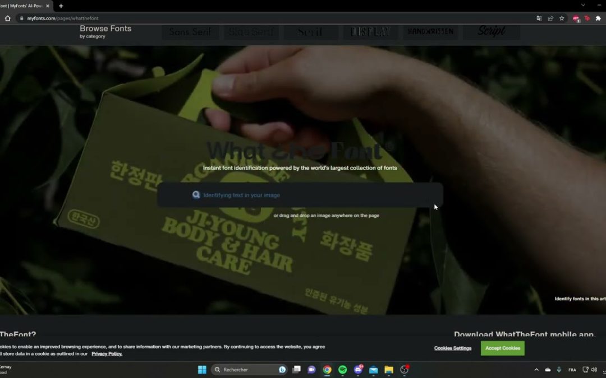
Task: Switch the FRA keyboard language
Action: click(x=572, y=370)
